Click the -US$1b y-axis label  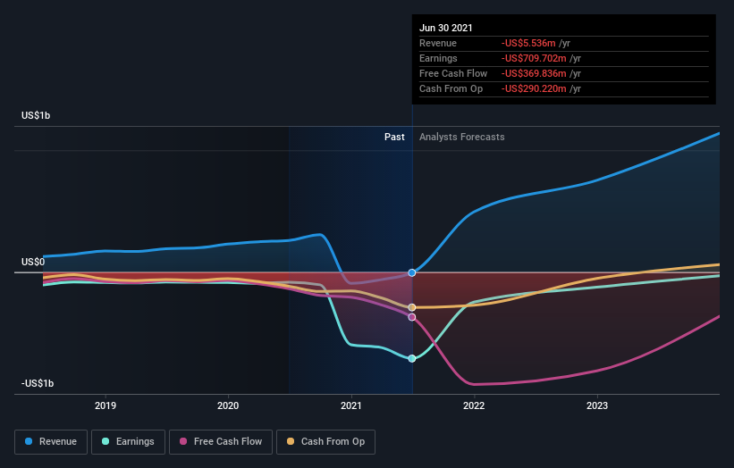[x=38, y=383]
